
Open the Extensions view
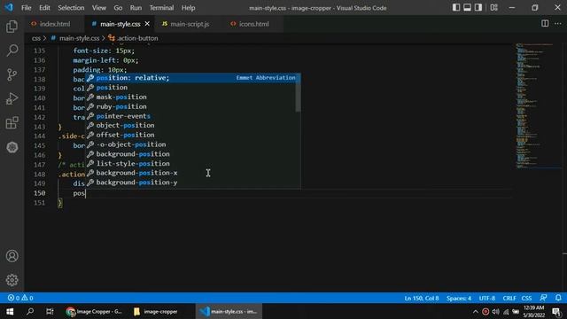pos(12,123)
